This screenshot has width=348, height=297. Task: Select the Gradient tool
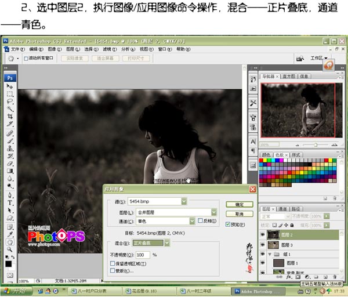[10, 171]
